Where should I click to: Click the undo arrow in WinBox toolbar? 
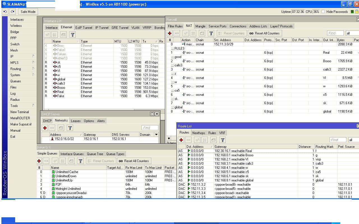[5, 12]
